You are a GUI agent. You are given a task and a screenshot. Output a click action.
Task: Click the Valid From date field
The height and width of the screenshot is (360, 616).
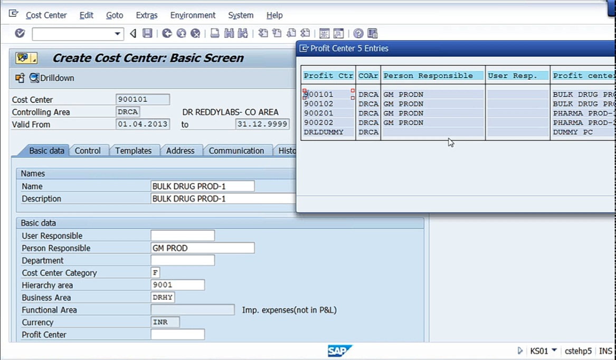click(143, 124)
